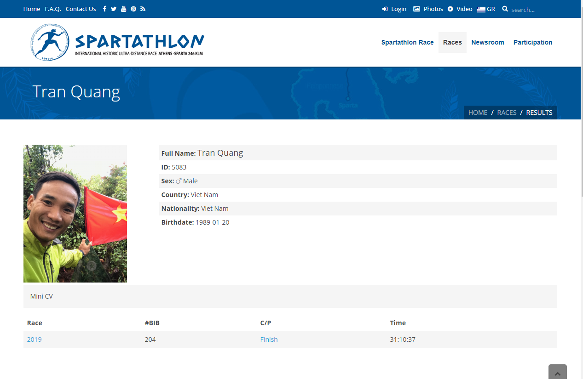
Task: Open the 2019 race result link
Action: (x=35, y=339)
